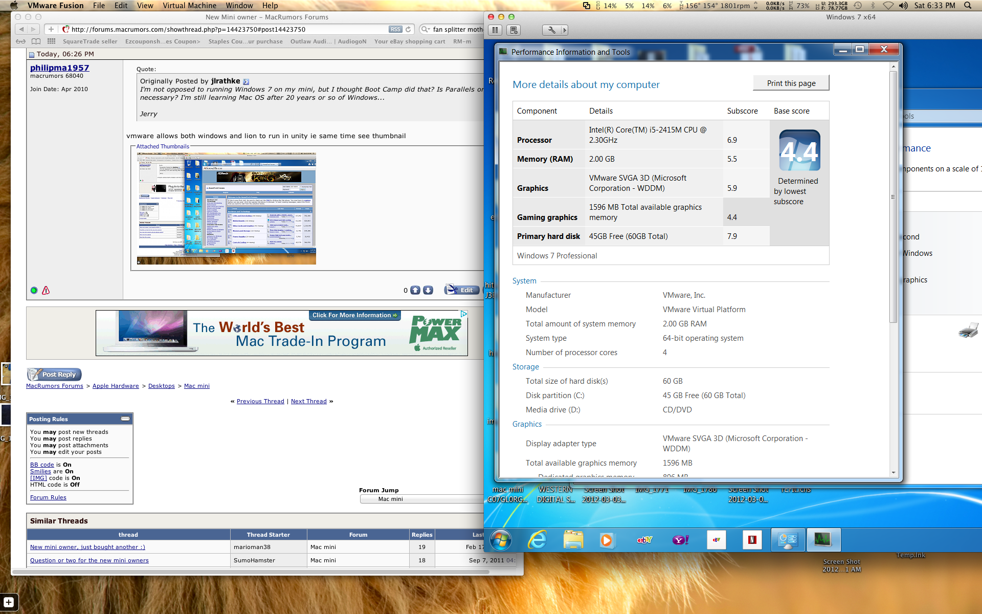Open Internet Explorer from Windows taskbar
This screenshot has width=982, height=614.
tap(537, 540)
